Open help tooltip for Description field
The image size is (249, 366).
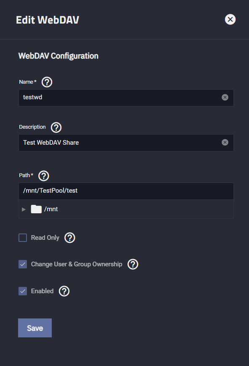click(56, 127)
